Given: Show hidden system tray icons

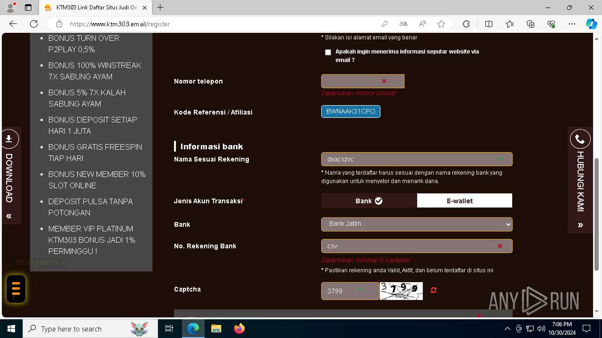Looking at the screenshot, I should (x=507, y=329).
